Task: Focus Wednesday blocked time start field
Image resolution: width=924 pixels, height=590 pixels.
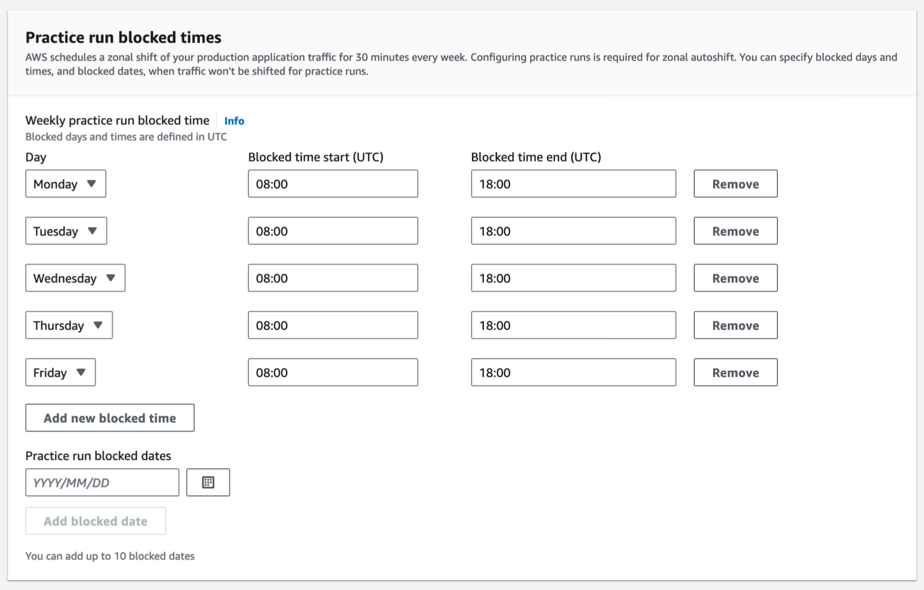Action: coord(333,278)
